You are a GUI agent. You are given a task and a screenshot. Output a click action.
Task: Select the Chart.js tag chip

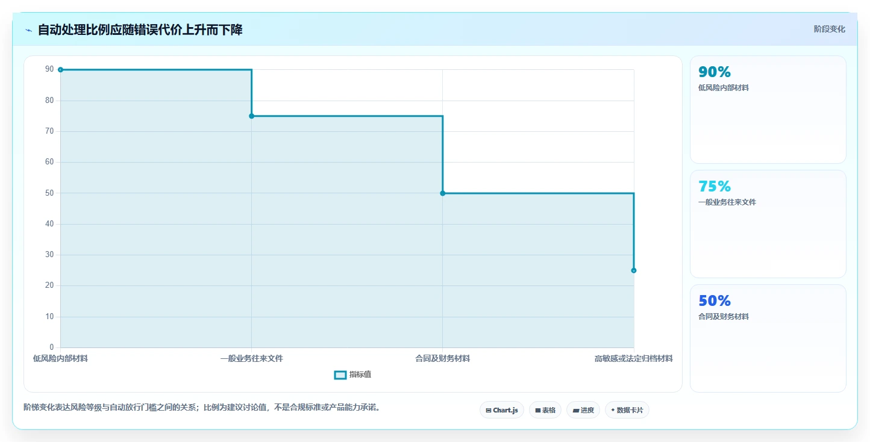click(x=502, y=410)
